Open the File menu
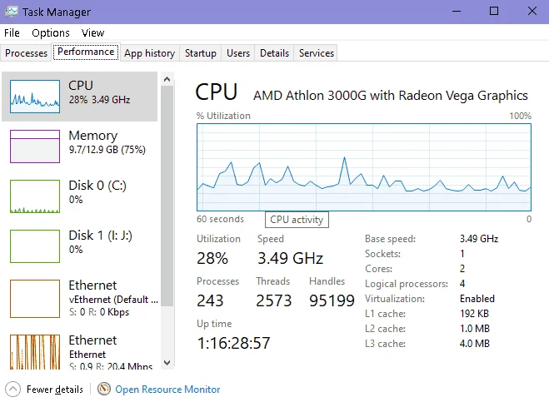 click(12, 32)
